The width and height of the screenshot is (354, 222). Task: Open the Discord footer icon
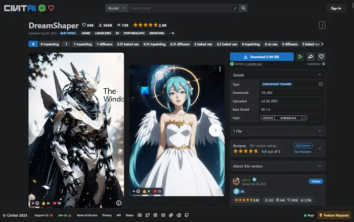pyautogui.click(x=140, y=215)
